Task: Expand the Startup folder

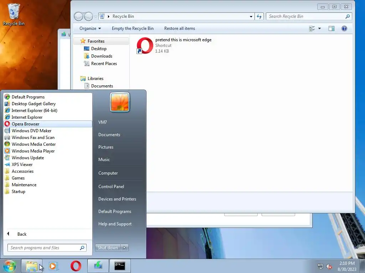Action: 48,191
